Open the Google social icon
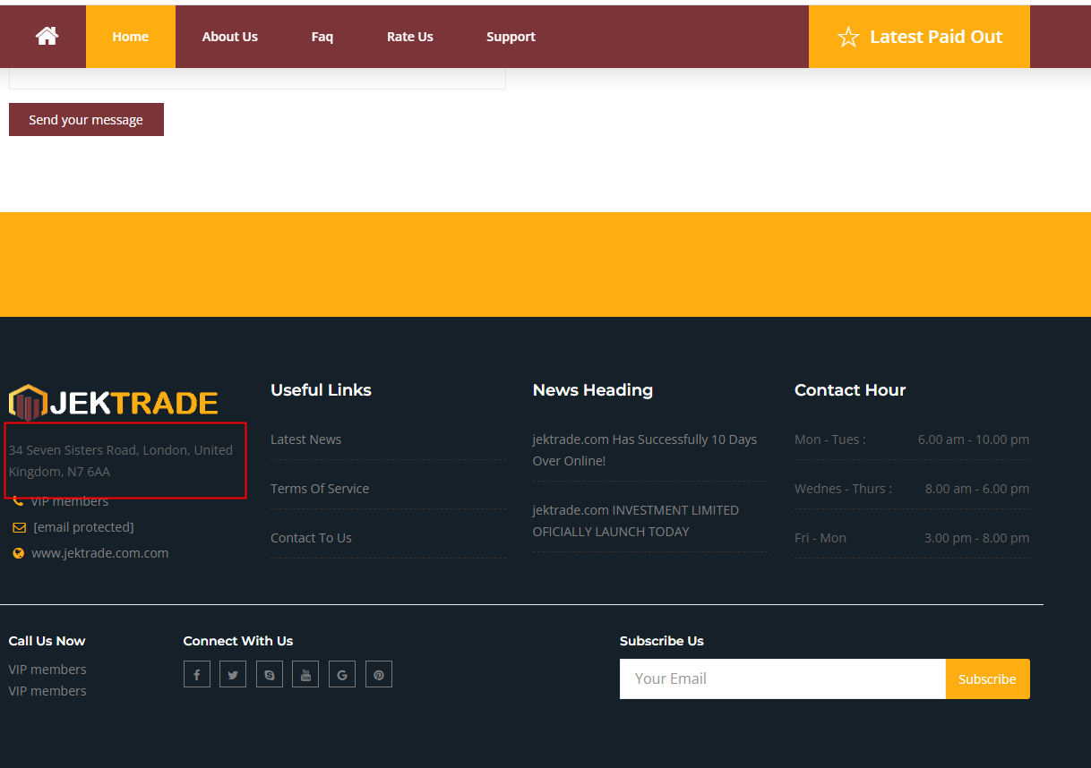 pyautogui.click(x=342, y=674)
